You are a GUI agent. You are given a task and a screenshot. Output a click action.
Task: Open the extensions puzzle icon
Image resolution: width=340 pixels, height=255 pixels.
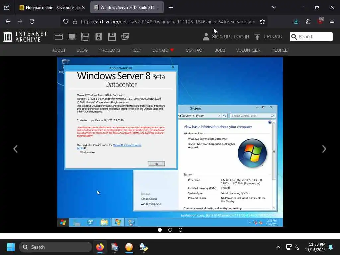click(x=308, y=21)
